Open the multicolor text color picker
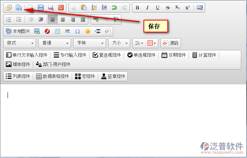The width and height of the screenshot is (247, 158). pyautogui.click(x=139, y=43)
